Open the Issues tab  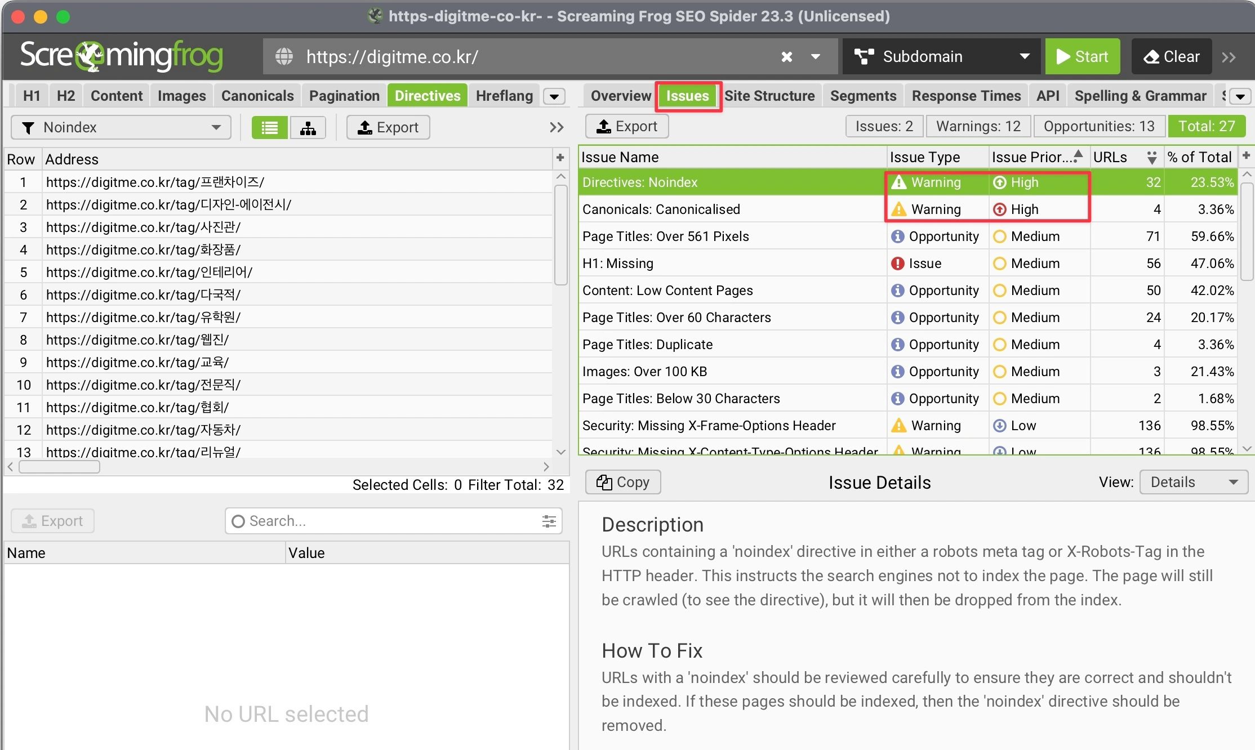[x=687, y=96]
